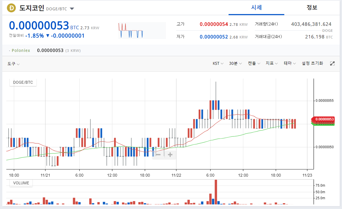
Task: Switch to the 정보 tab
Action: pos(312,8)
